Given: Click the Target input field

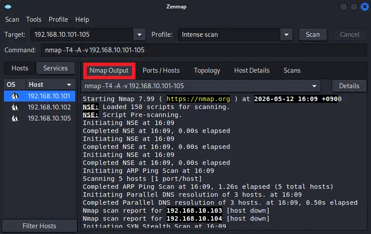Looking at the screenshot, I should [82, 35].
